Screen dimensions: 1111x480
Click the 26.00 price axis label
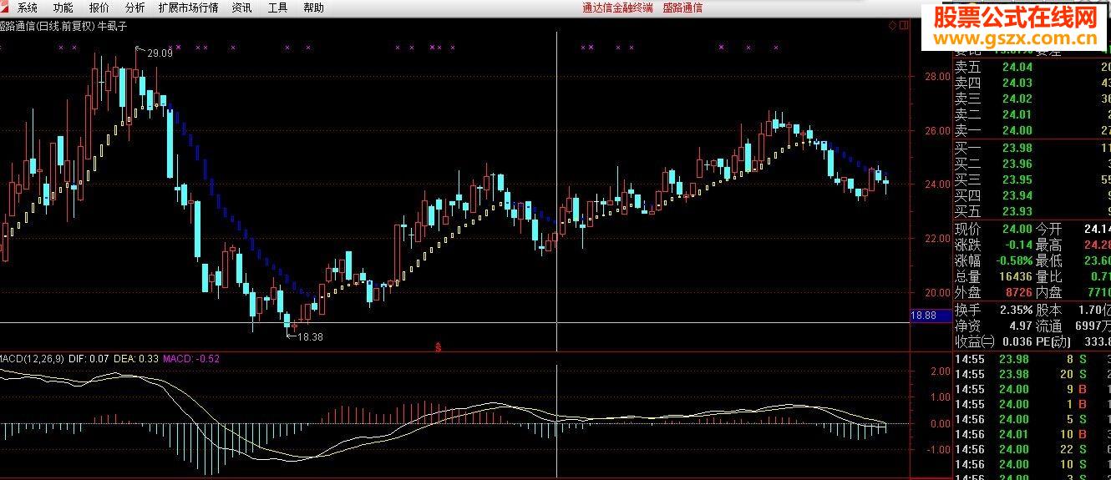(x=937, y=130)
